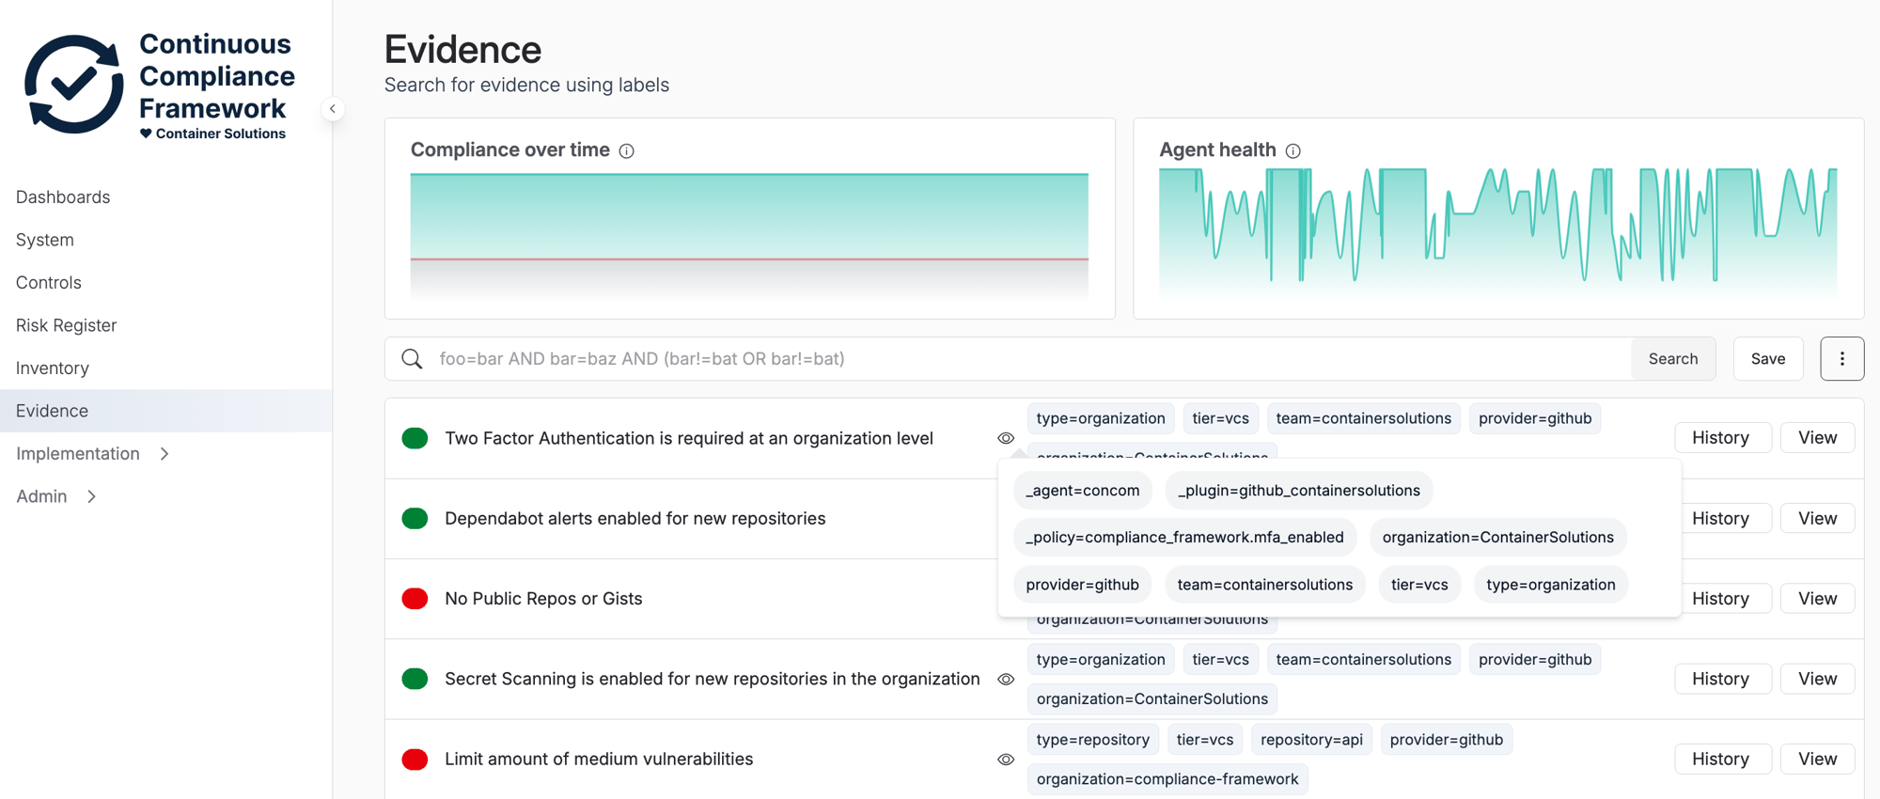Click the info icon beside Agent health
Image resolution: width=1880 pixels, height=799 pixels.
click(x=1293, y=150)
